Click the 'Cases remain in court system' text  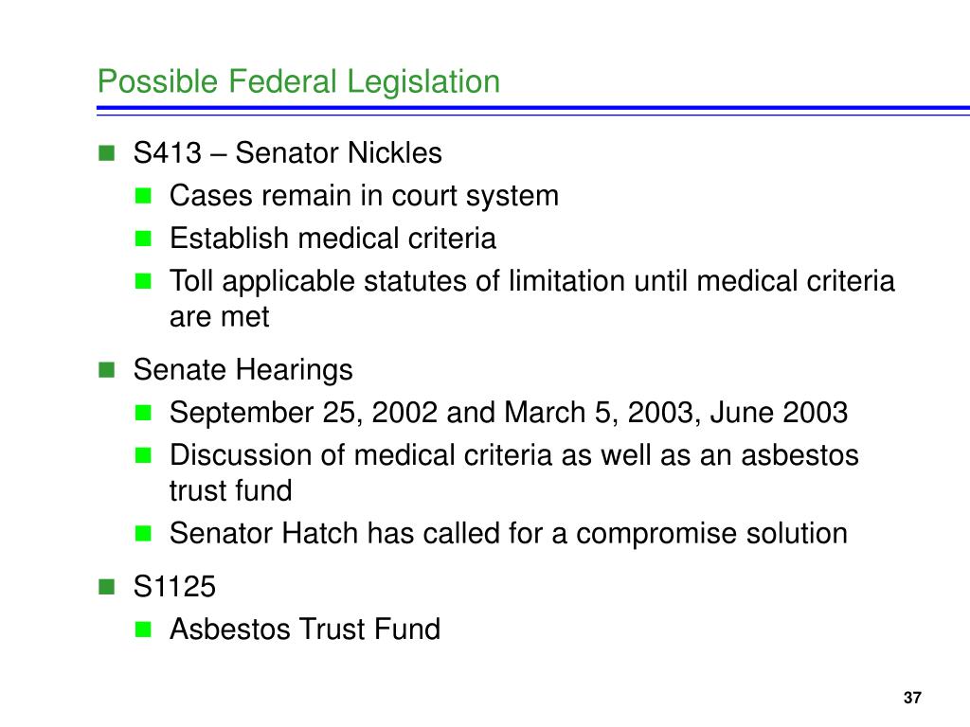[x=365, y=197]
